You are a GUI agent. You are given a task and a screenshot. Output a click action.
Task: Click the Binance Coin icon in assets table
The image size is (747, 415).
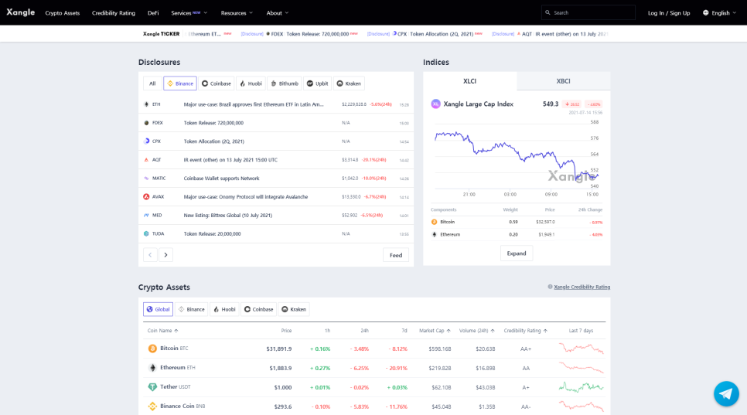click(x=152, y=406)
